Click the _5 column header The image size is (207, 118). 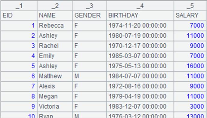point(190,6)
